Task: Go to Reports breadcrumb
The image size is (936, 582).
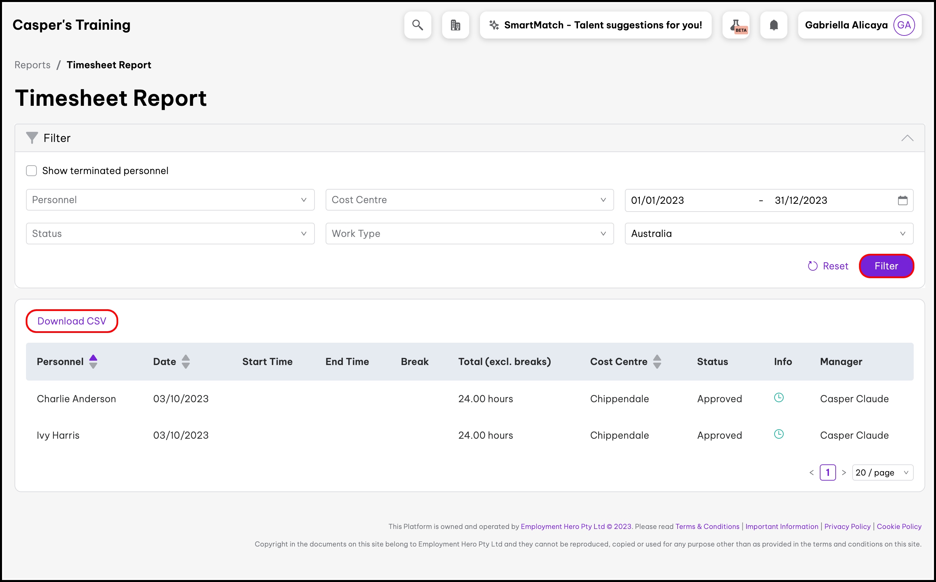Action: [x=32, y=65]
